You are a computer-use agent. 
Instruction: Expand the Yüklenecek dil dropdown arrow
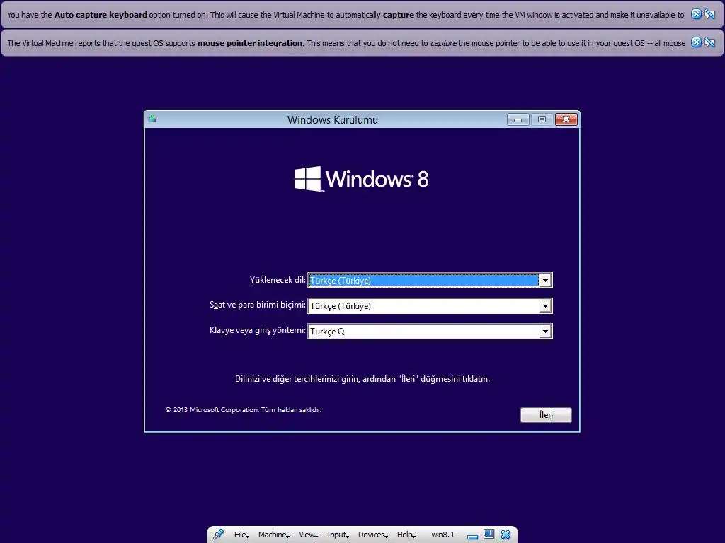click(x=546, y=280)
